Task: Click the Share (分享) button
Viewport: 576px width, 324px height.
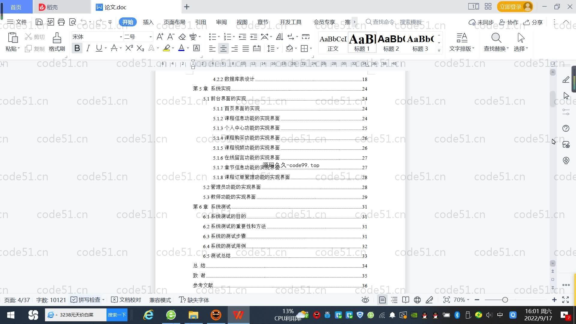Action: tap(533, 22)
